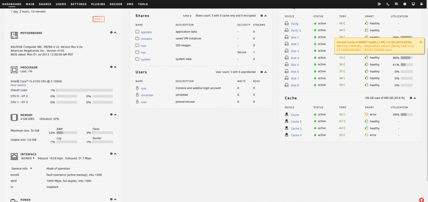Screen dimensions: 428x202
Task: Click the Disk 5 drive icon
Action: tap(287, 64)
